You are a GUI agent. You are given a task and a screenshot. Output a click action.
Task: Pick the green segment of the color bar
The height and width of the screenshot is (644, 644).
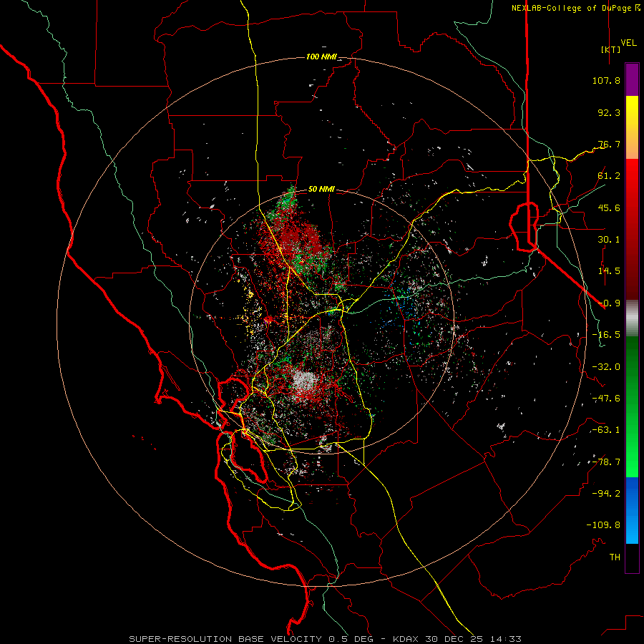(x=632, y=406)
